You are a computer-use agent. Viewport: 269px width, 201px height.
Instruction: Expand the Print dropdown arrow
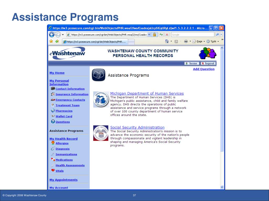190,41
